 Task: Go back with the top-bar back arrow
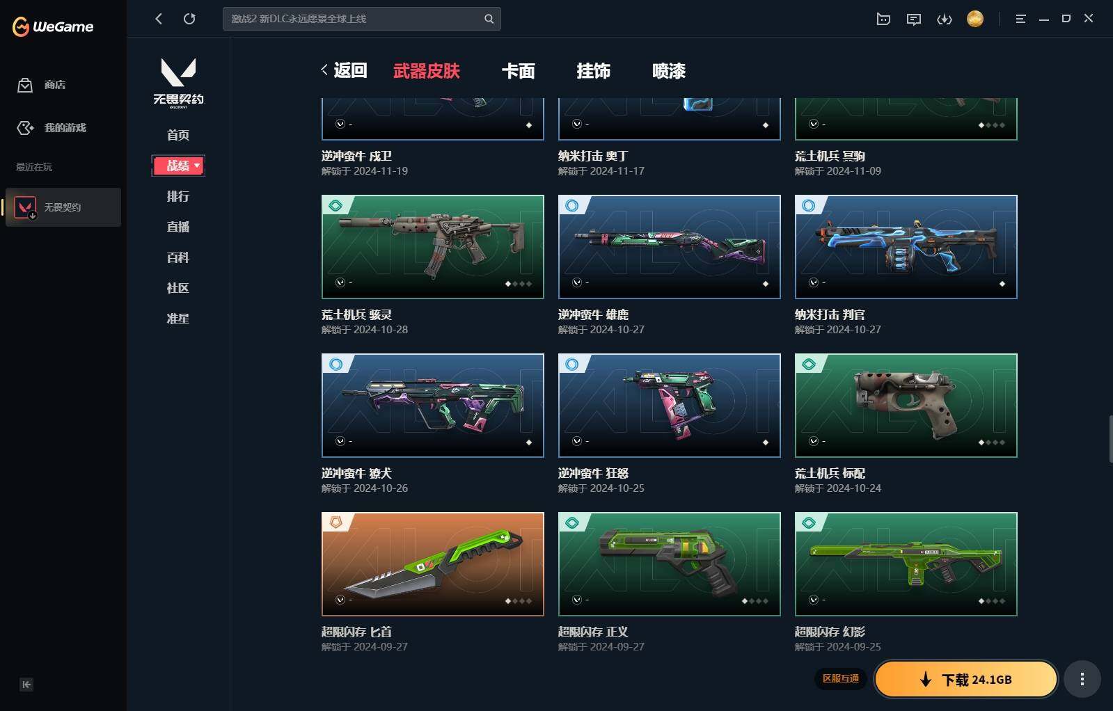tap(159, 19)
